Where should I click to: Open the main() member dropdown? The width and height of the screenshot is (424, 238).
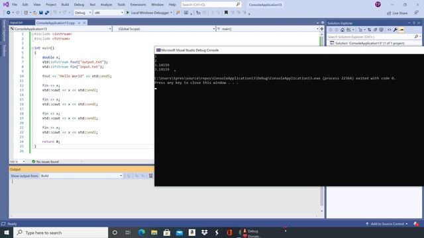click(x=268, y=28)
